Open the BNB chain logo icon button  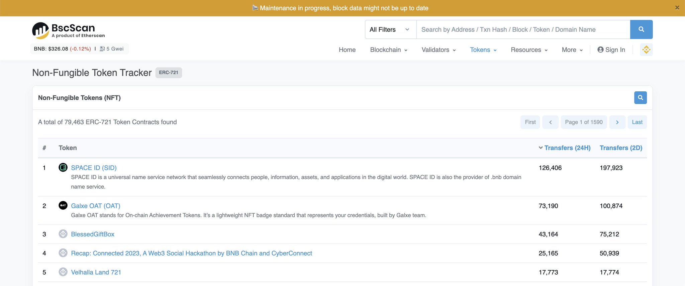click(x=646, y=50)
